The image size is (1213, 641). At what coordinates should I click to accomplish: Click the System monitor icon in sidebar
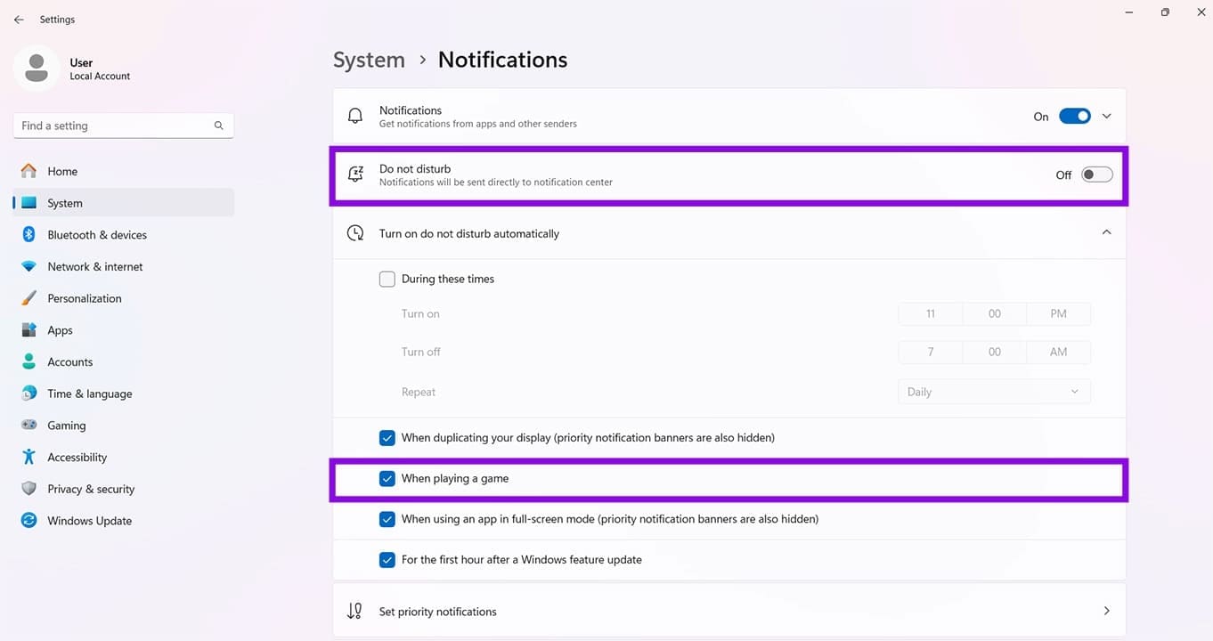pos(29,203)
